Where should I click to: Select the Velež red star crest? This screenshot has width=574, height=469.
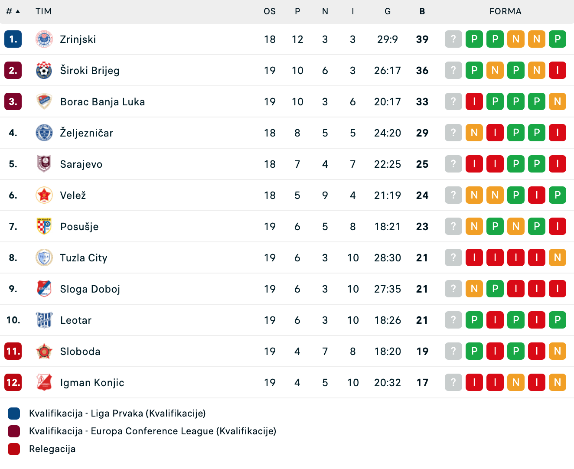[x=44, y=195]
